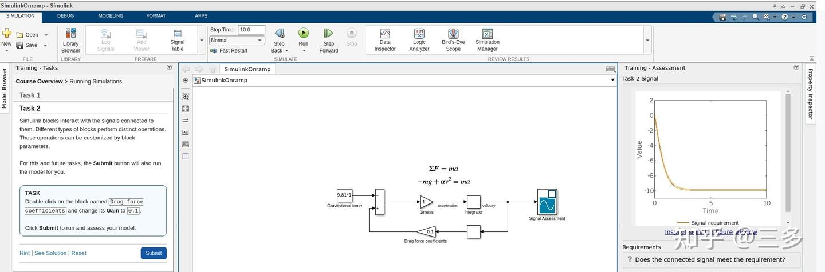Screen dimensions: 825x272
Task: Select the Integrator block
Action: pos(473,202)
